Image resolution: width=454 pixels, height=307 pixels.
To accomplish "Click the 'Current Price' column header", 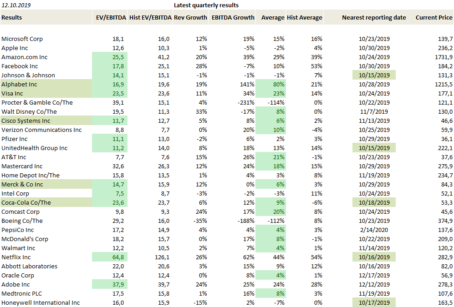I will click(x=434, y=17).
